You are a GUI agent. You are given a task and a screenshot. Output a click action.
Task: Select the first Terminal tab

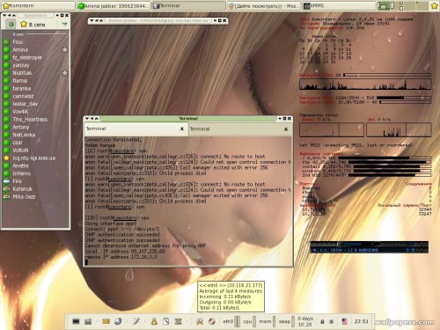click(x=136, y=128)
